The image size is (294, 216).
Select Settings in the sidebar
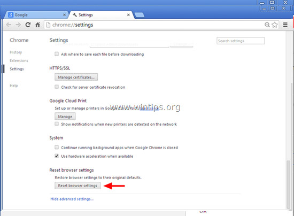pyautogui.click(x=17, y=69)
